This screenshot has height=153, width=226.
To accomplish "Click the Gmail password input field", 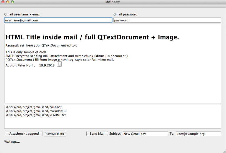I will pos(167,20).
